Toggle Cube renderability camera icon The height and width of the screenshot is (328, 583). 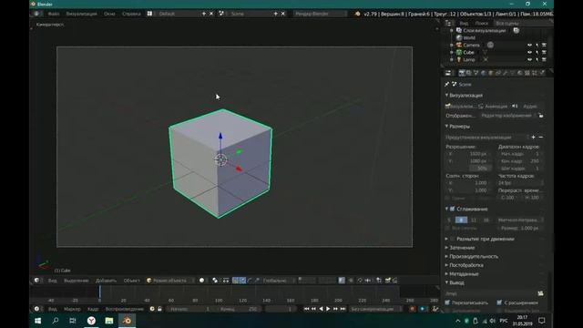tap(544, 53)
